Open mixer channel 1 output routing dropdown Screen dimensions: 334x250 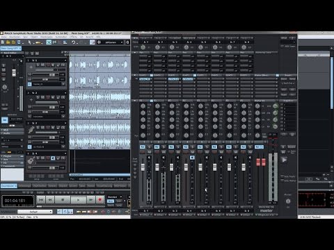[145, 215]
